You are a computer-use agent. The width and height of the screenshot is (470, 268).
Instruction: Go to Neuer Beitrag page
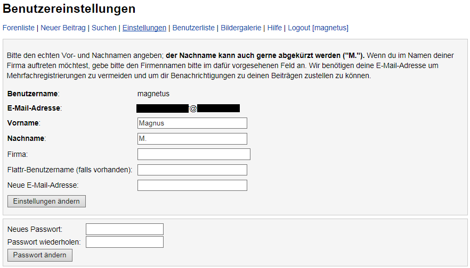coord(63,28)
